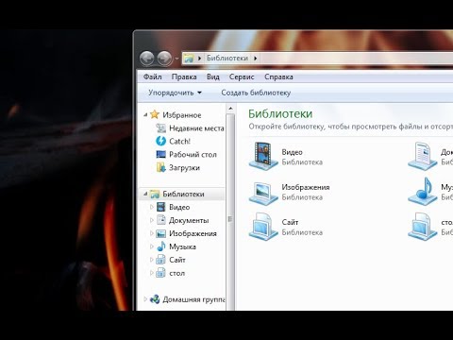
Task: Open the Правка menu
Action: tap(184, 76)
